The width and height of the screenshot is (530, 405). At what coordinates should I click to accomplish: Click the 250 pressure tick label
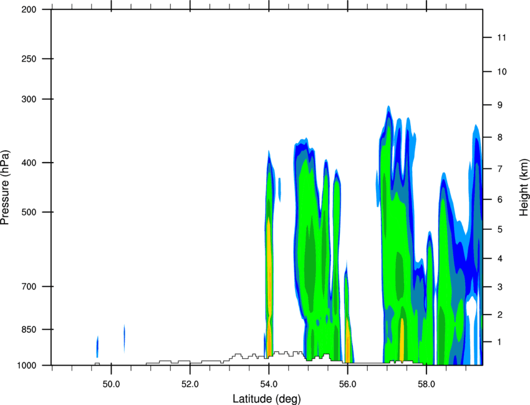[29, 59]
